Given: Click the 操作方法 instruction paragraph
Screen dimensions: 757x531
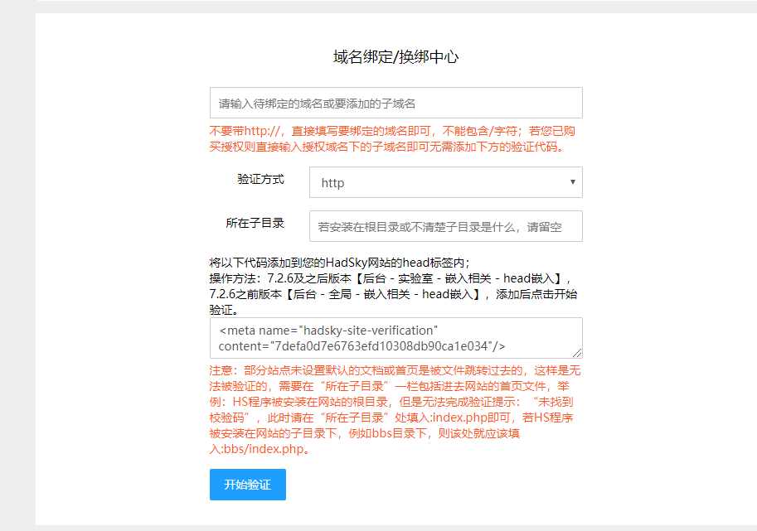Looking at the screenshot, I should point(390,286).
